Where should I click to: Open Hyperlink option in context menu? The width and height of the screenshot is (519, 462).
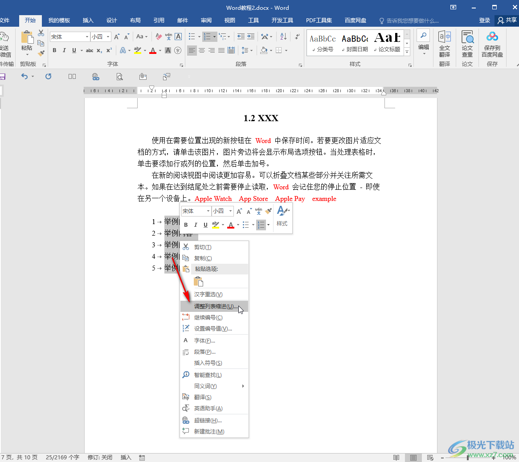click(214, 421)
